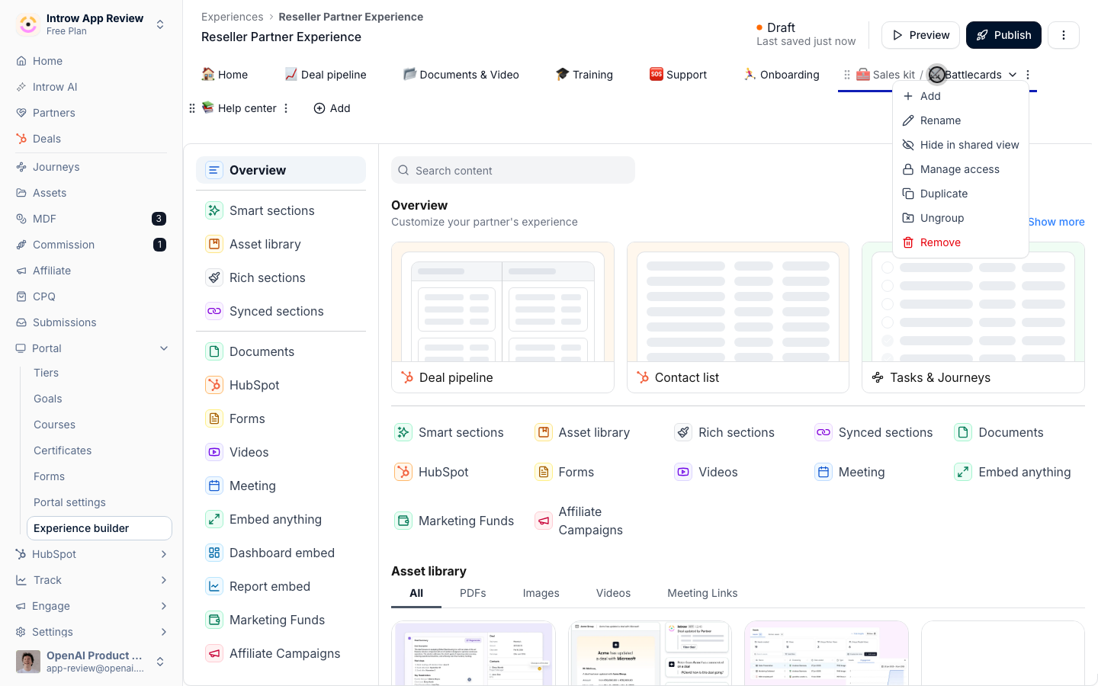
Task: Click the Preview button
Action: (920, 35)
